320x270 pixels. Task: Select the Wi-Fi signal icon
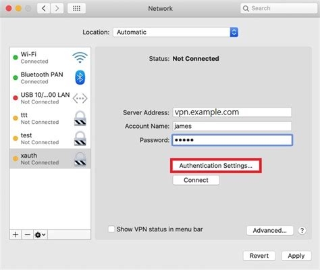(80, 58)
